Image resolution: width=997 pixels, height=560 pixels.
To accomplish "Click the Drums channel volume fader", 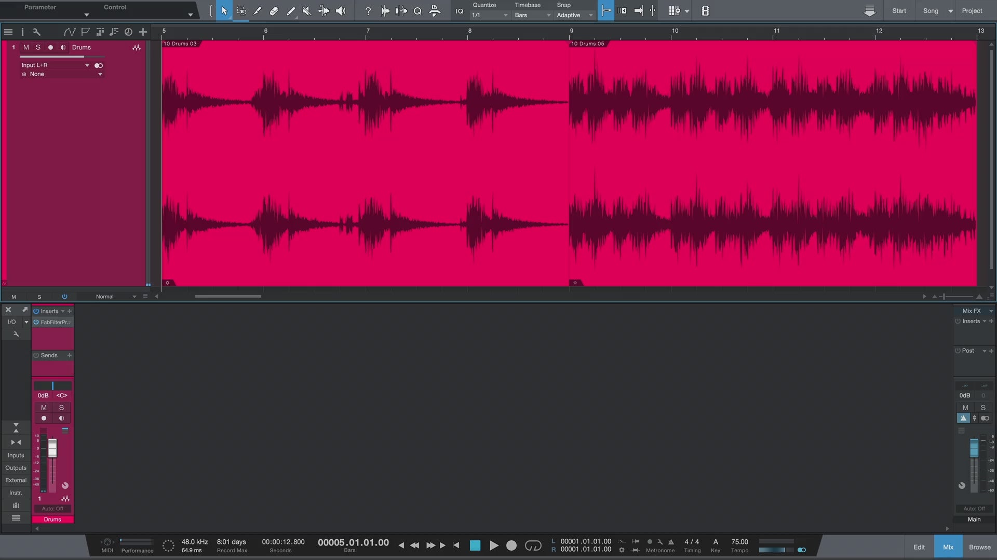I will pos(52,448).
